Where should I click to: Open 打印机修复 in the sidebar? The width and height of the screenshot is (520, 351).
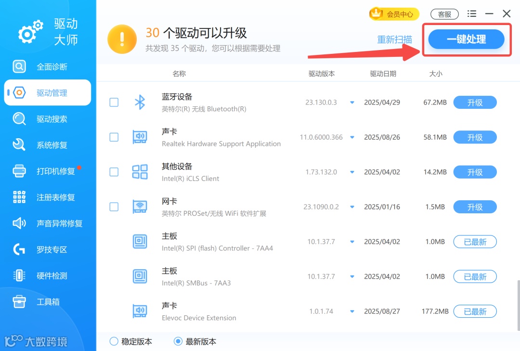click(47, 171)
